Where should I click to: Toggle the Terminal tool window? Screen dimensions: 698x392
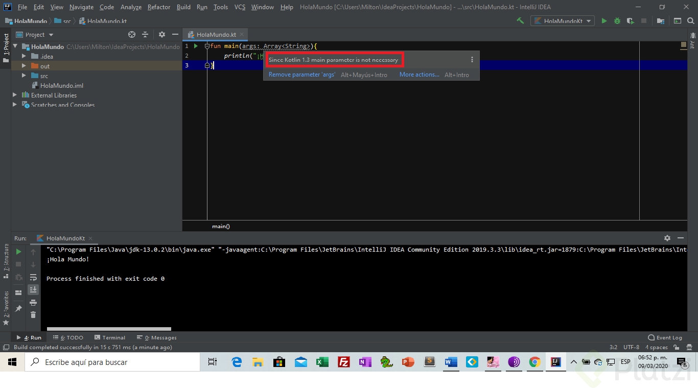[109, 337]
